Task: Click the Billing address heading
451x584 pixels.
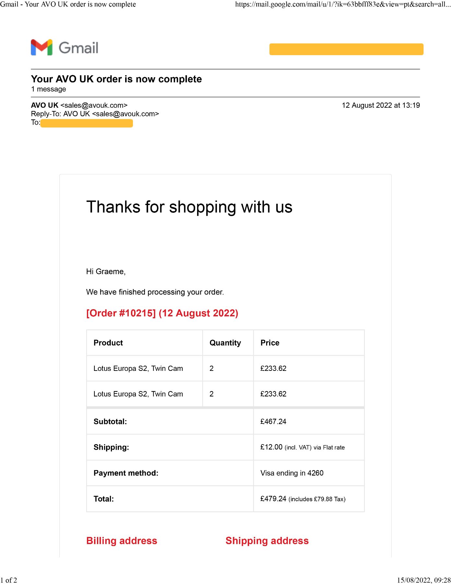Action: click(122, 541)
